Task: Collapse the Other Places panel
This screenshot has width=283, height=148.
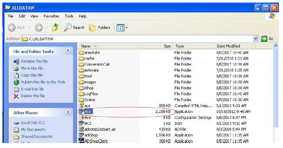Action: click(68, 112)
